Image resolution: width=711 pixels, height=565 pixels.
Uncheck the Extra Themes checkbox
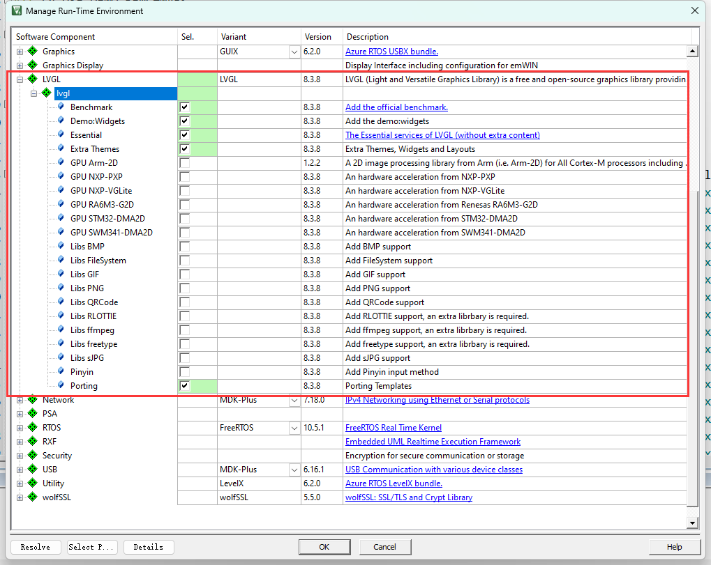pyautogui.click(x=184, y=149)
